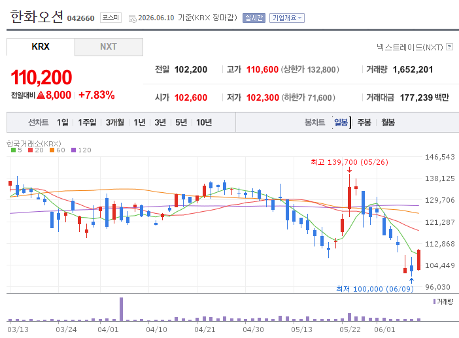Click the 실시간 realtime button
Screen dimensions: 459x338
[254, 18]
